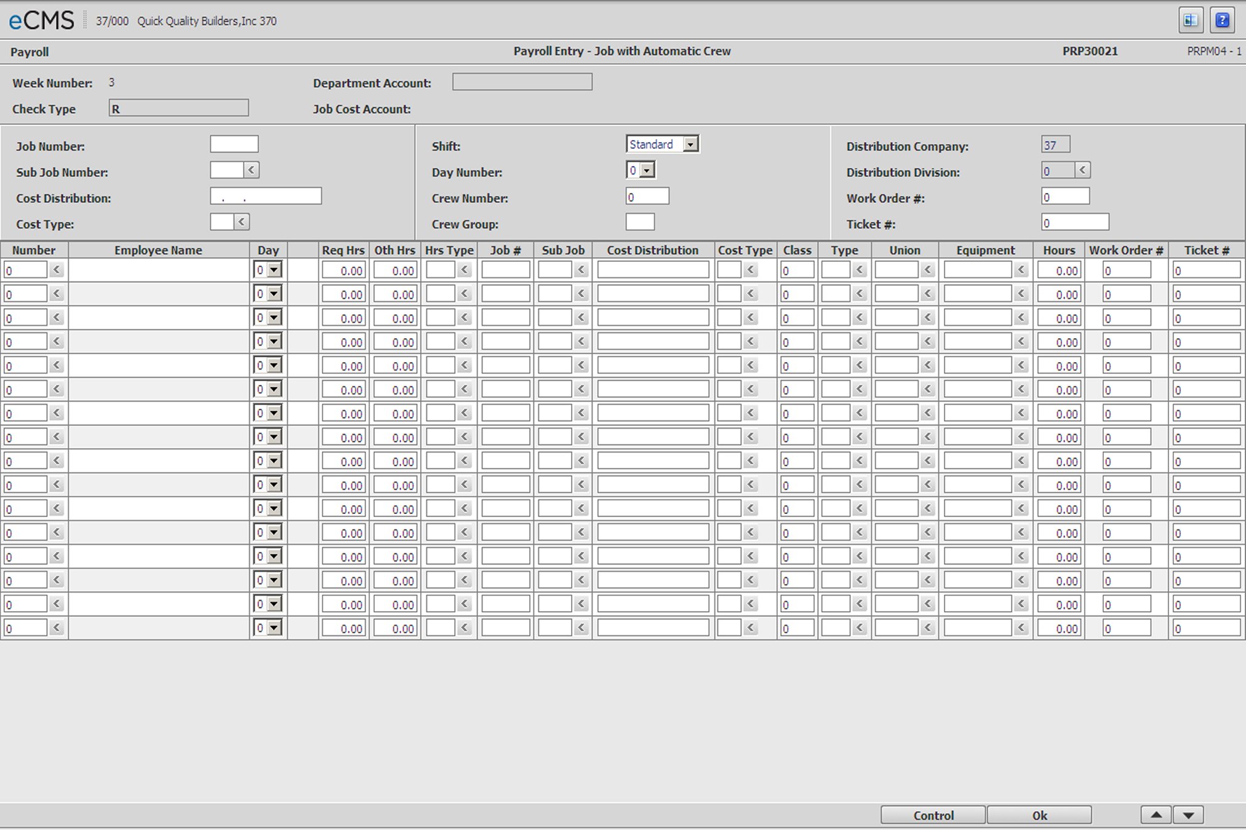Click the Ticket # header input field
Image resolution: width=1246 pixels, height=830 pixels.
coord(1076,222)
